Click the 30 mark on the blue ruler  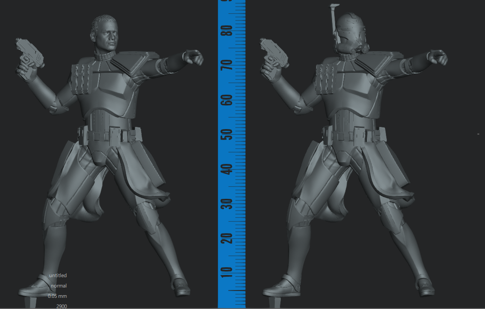pyautogui.click(x=228, y=204)
